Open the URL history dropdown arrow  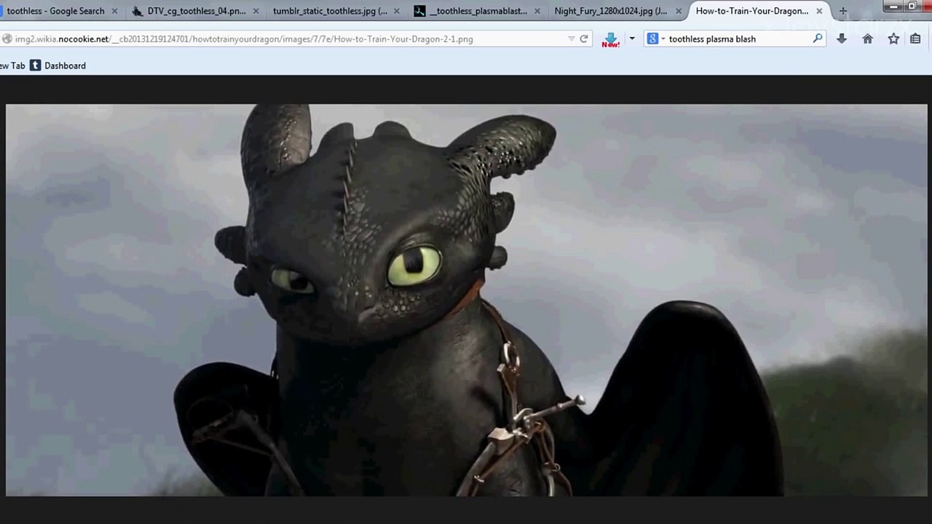click(x=572, y=39)
